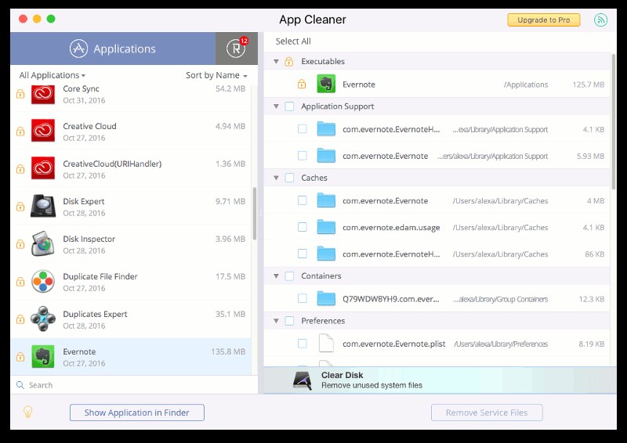Viewport: 627px width, 443px height.
Task: Click the RSS feed icon in the title bar
Action: point(600,20)
